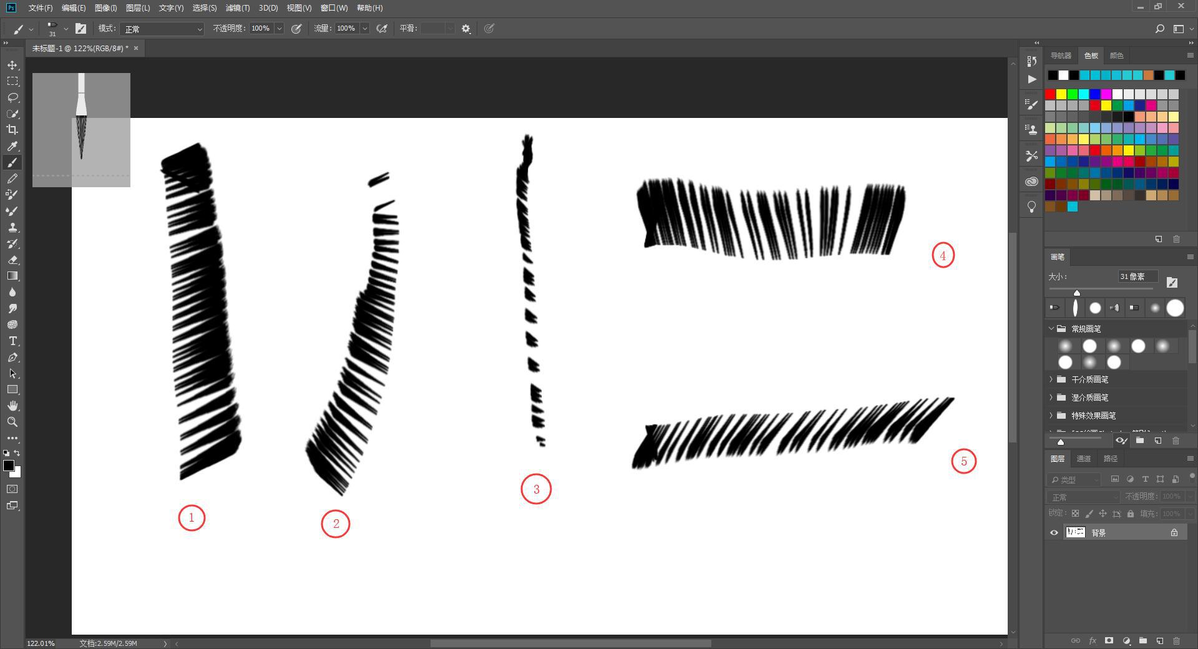The image size is (1198, 649).
Task: Select the Lasso tool
Action: click(x=12, y=97)
